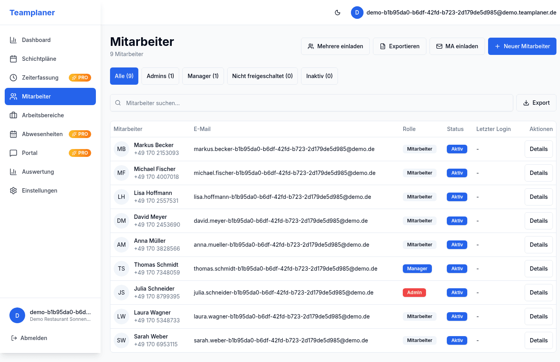Viewport: 560px width, 362px height.
Task: Click the Mitarbeiter suchen search field
Action: (311, 103)
